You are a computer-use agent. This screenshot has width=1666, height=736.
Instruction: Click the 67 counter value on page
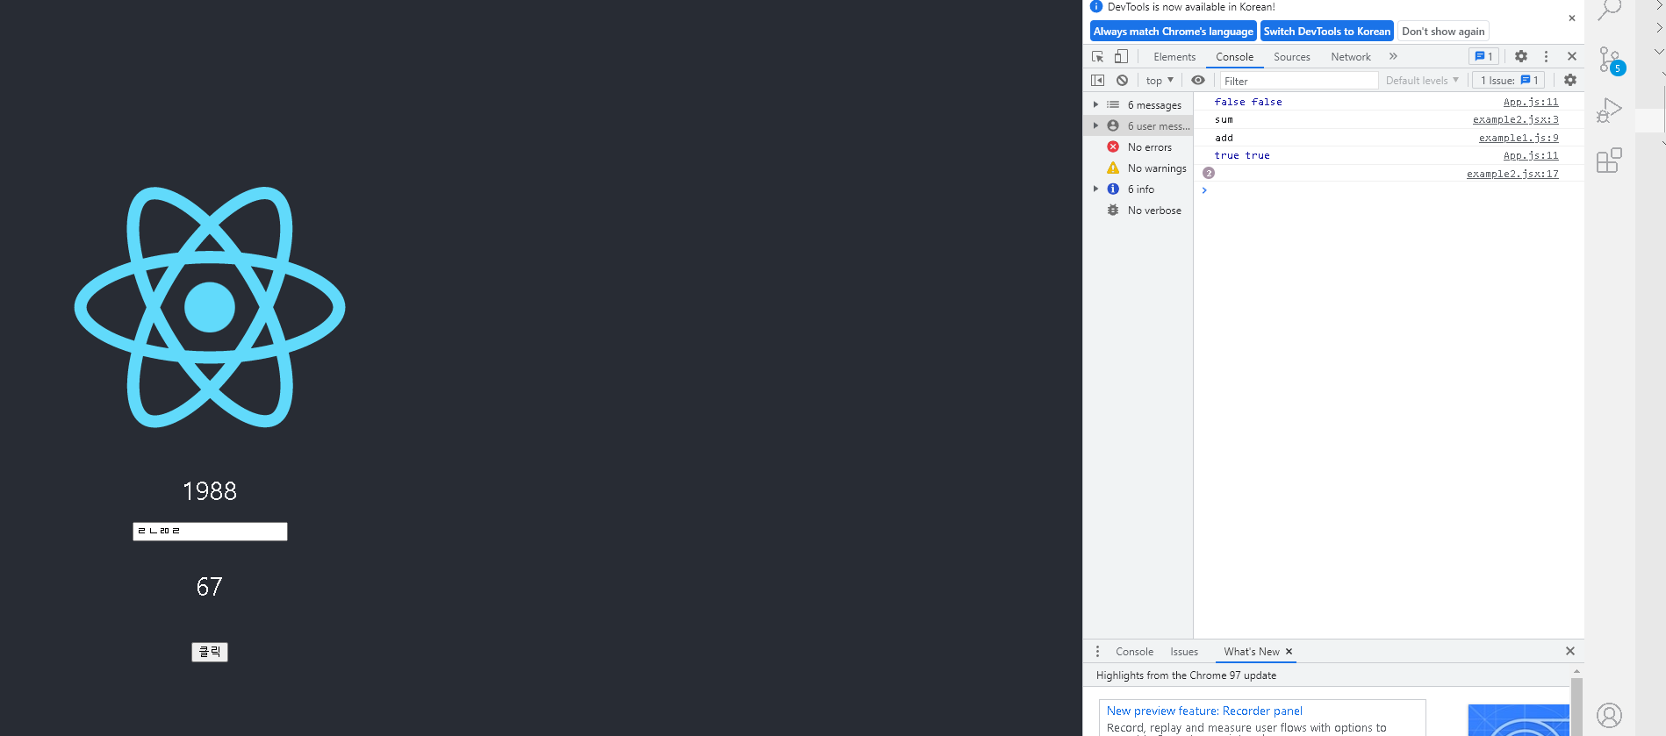coord(210,587)
